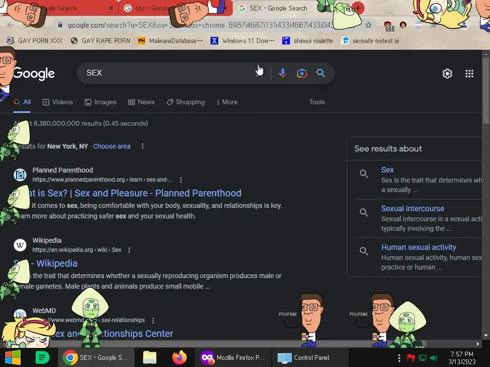Screen dimensions: 490x367
Task: Switch to the Shopping tab
Action: (186, 102)
